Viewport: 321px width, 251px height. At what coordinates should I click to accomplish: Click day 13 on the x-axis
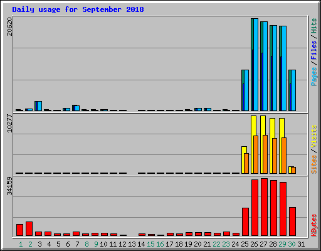132,244
